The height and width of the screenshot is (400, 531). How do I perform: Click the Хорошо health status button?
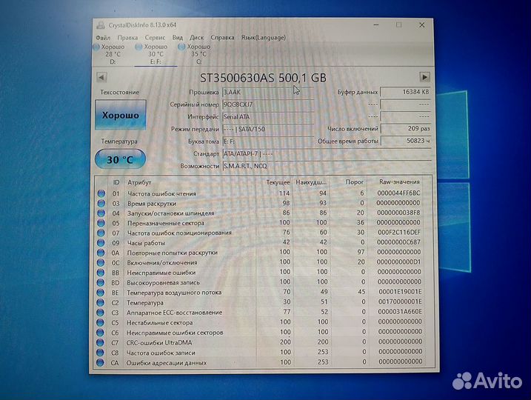[121, 115]
